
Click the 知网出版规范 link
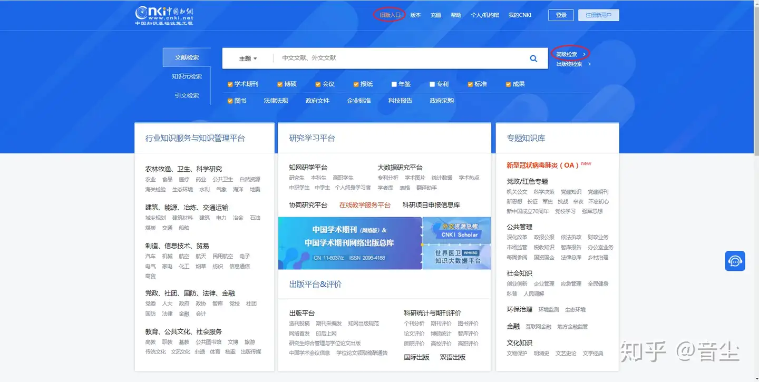[364, 324]
